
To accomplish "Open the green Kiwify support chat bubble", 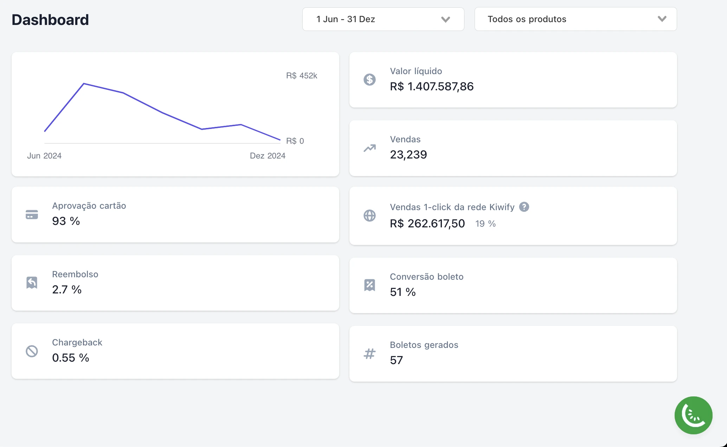I will (x=693, y=415).
